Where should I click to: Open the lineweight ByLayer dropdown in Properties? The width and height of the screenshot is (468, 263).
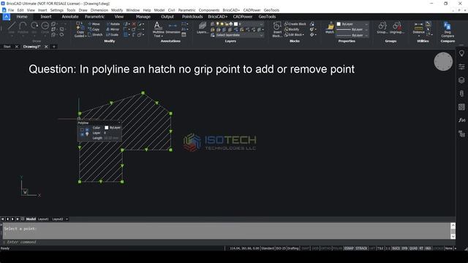click(352, 35)
